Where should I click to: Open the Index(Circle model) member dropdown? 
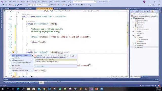[106, 11]
